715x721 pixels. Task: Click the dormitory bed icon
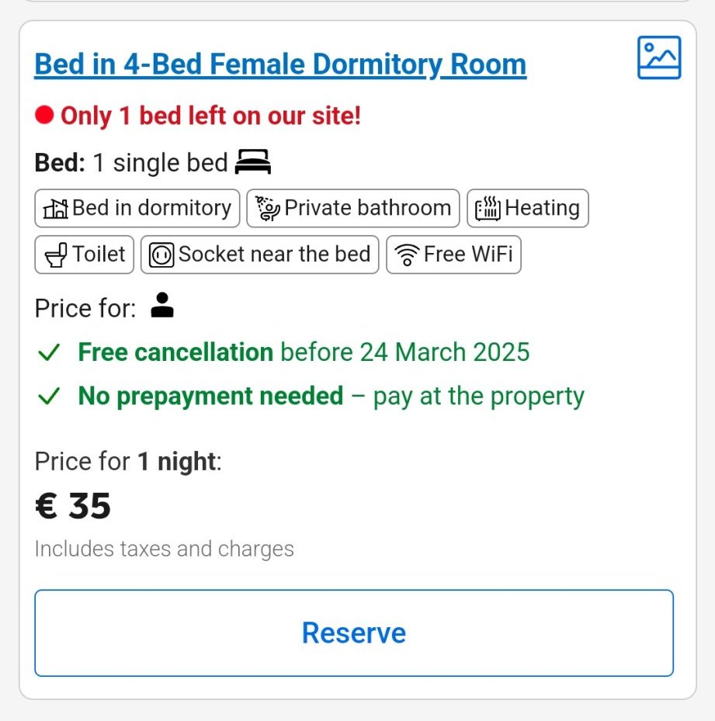coord(55,209)
